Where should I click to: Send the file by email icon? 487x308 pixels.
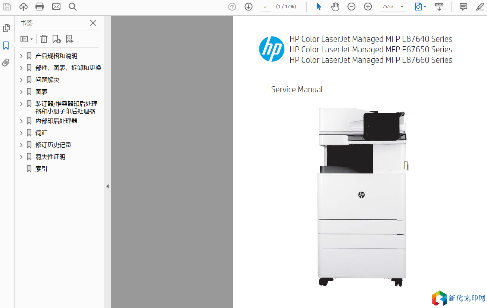pos(56,6)
